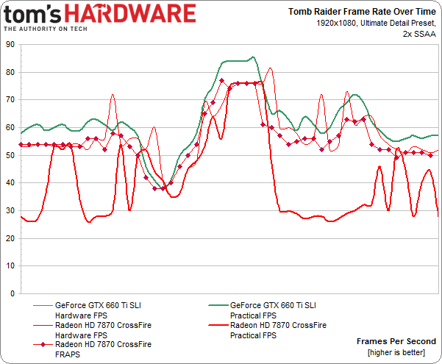442x364 pixels.
Task: Click the green line peak near 85 FPS
Action: (253, 57)
